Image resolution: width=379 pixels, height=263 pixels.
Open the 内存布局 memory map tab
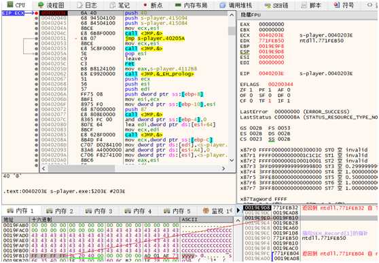[191, 5]
